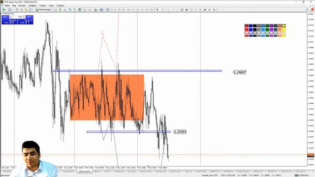Expand the indicators dropdown arrow
315x177 pixels.
(98, 10)
